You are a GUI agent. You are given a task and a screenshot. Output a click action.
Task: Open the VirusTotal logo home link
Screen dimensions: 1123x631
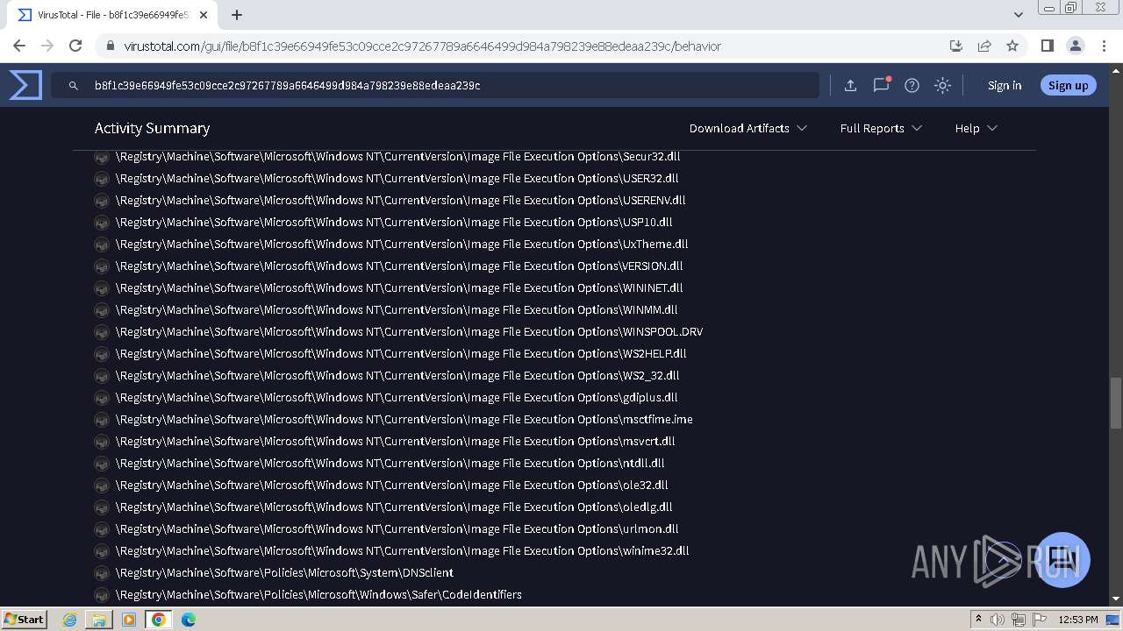pos(25,85)
